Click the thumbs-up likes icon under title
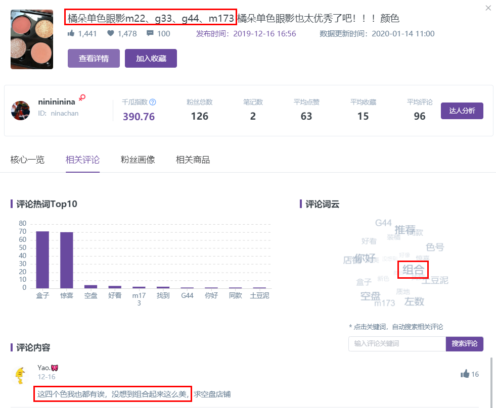 71,34
